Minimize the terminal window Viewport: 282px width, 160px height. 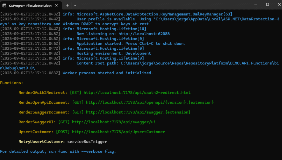click(x=256, y=4)
